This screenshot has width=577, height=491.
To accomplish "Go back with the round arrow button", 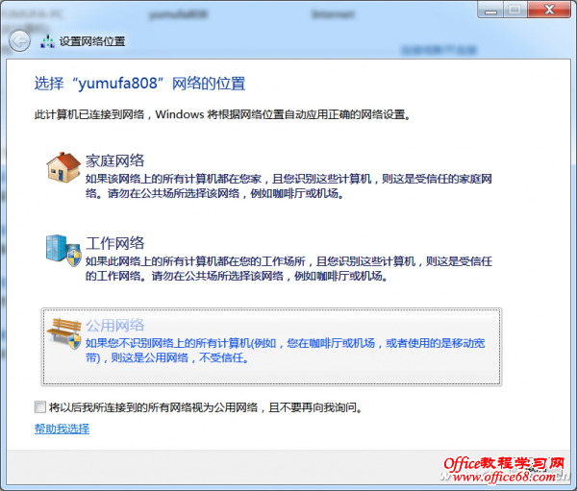I will click(x=19, y=40).
